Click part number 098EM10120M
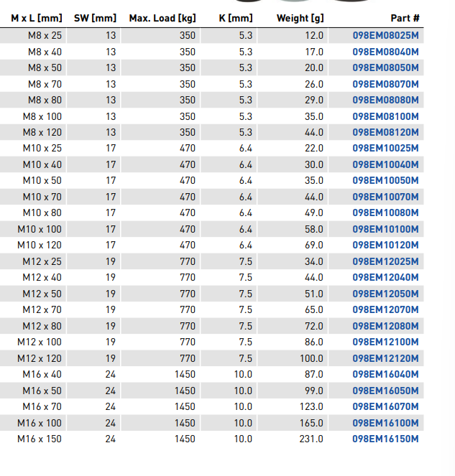The image size is (455, 476). click(385, 245)
